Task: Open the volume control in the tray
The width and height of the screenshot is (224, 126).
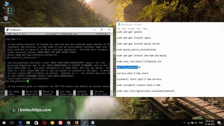Action: pos(196,123)
